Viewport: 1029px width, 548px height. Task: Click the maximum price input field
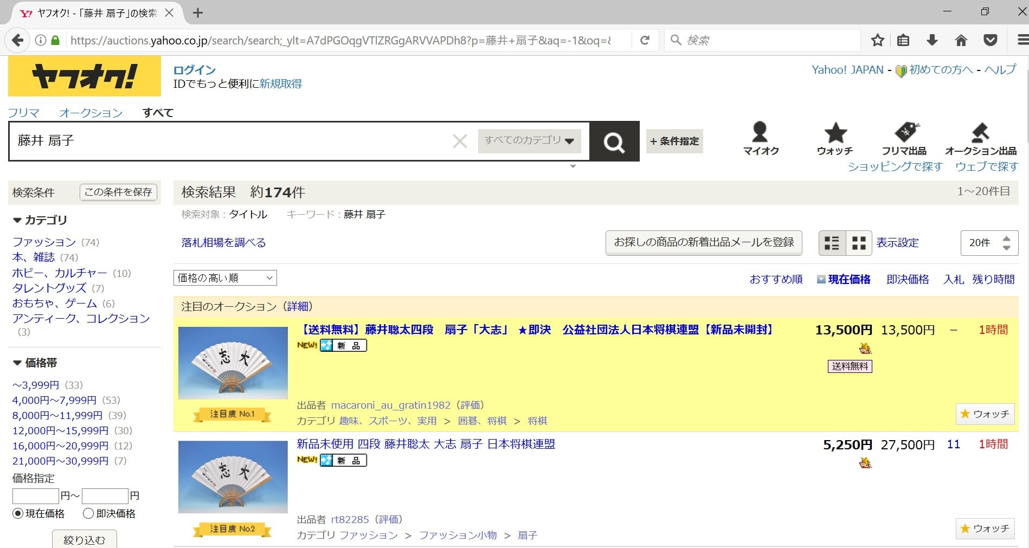pos(105,496)
